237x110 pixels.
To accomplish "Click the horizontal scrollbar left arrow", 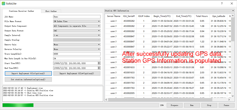I will coord(106,100).
